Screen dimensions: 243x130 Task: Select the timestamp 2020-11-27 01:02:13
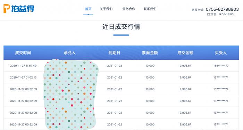tap(23, 78)
